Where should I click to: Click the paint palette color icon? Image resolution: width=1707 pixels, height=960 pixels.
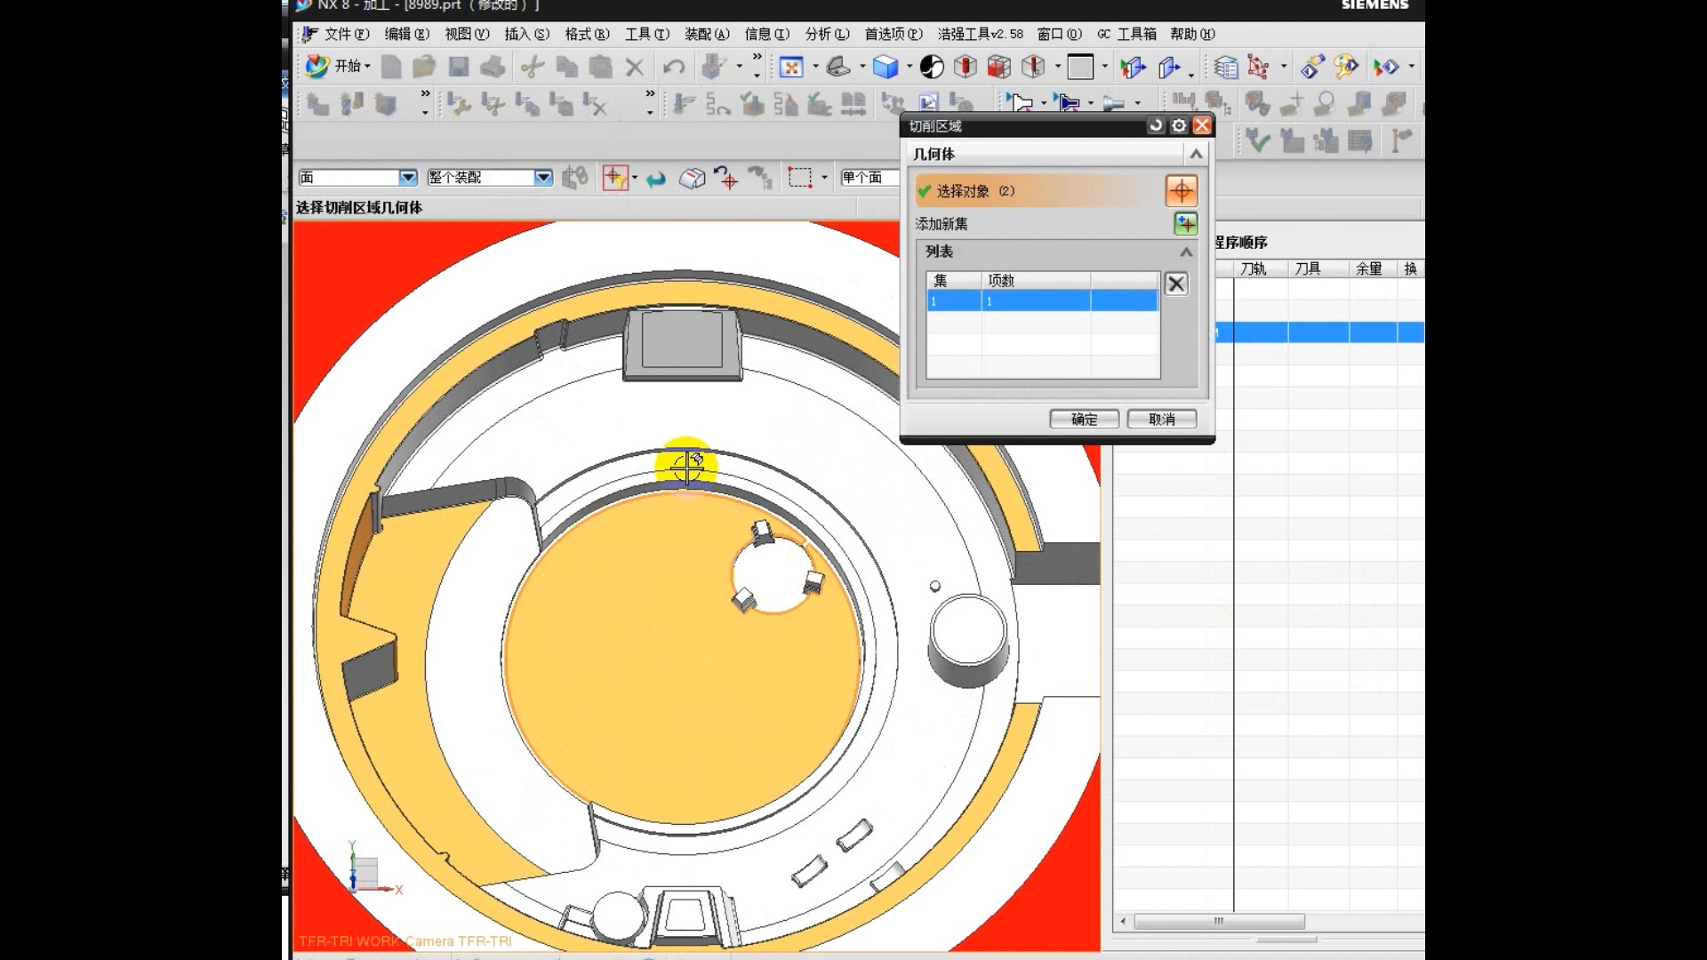(x=1346, y=67)
